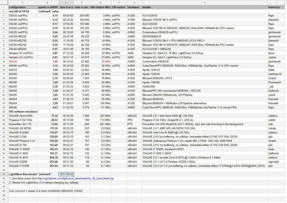Click the red "040/25" configuration cell
Viewport: 287px width, 203px height.
[13, 61]
